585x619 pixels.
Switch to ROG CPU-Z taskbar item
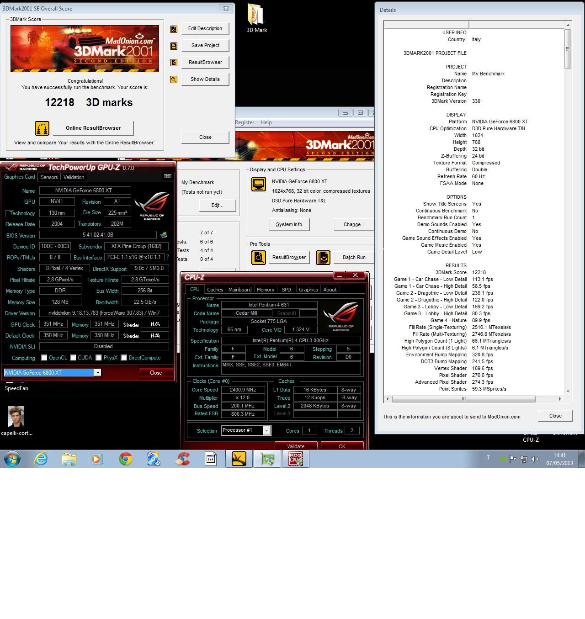click(x=296, y=459)
